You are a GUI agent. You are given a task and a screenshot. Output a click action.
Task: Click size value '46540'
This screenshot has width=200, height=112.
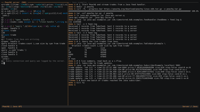103,52
